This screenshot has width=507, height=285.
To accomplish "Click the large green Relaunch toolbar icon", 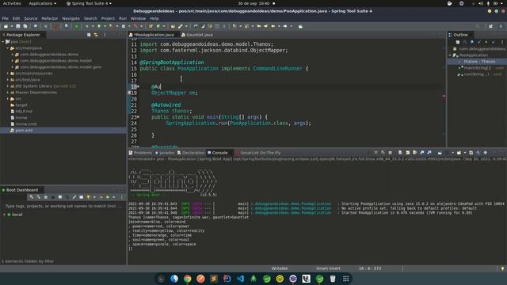I will (77, 26).
